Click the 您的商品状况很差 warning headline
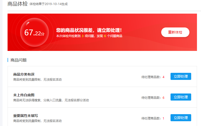 point(89,30)
